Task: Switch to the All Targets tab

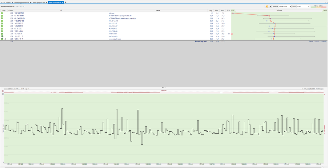Action: (7, 2)
